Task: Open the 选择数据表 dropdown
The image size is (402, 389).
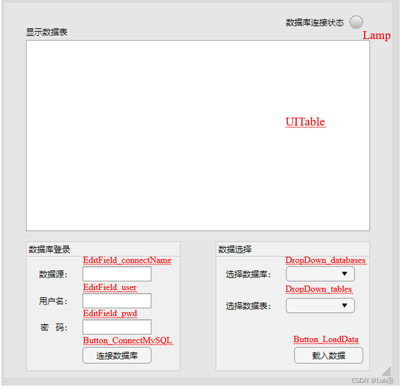Action: tap(321, 305)
